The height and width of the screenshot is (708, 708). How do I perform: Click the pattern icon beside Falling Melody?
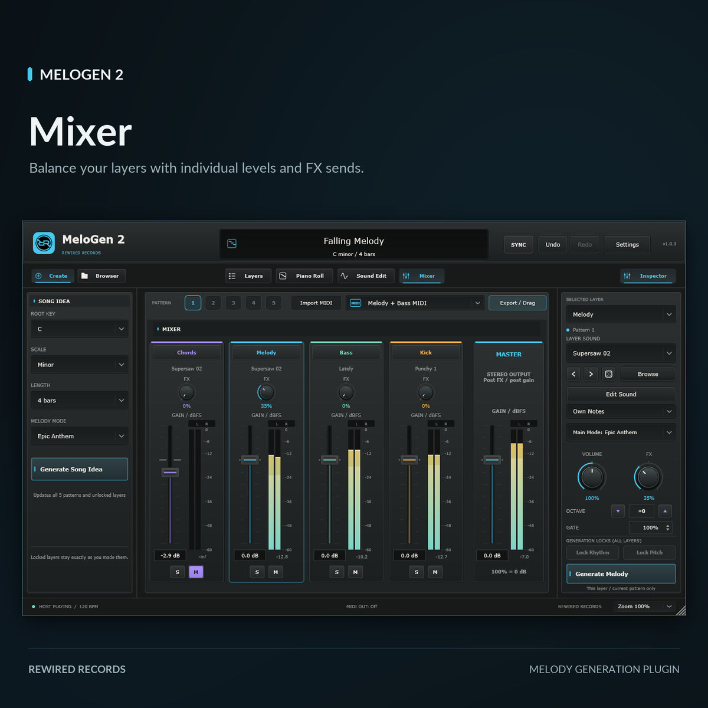click(232, 243)
